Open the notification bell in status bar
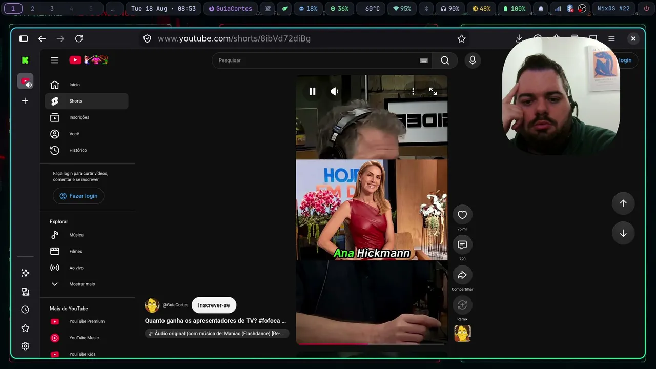The image size is (656, 369). point(541,9)
